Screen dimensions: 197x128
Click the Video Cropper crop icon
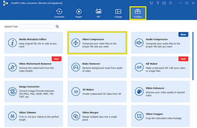coord(139,116)
